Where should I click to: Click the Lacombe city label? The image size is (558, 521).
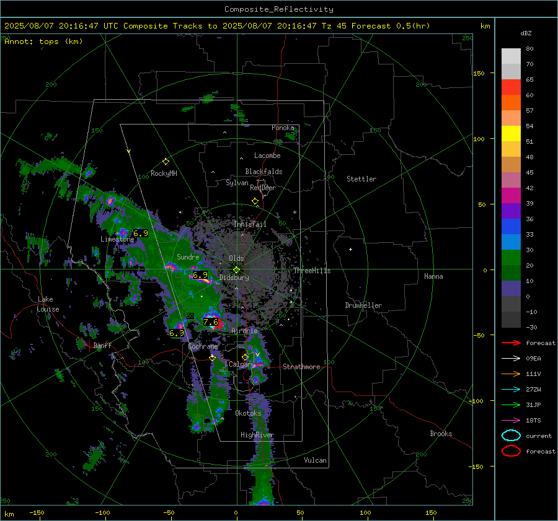(267, 155)
